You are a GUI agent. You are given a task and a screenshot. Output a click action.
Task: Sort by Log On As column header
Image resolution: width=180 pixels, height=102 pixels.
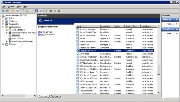147,26
